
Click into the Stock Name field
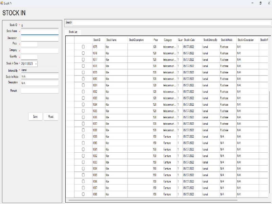coord(39,32)
